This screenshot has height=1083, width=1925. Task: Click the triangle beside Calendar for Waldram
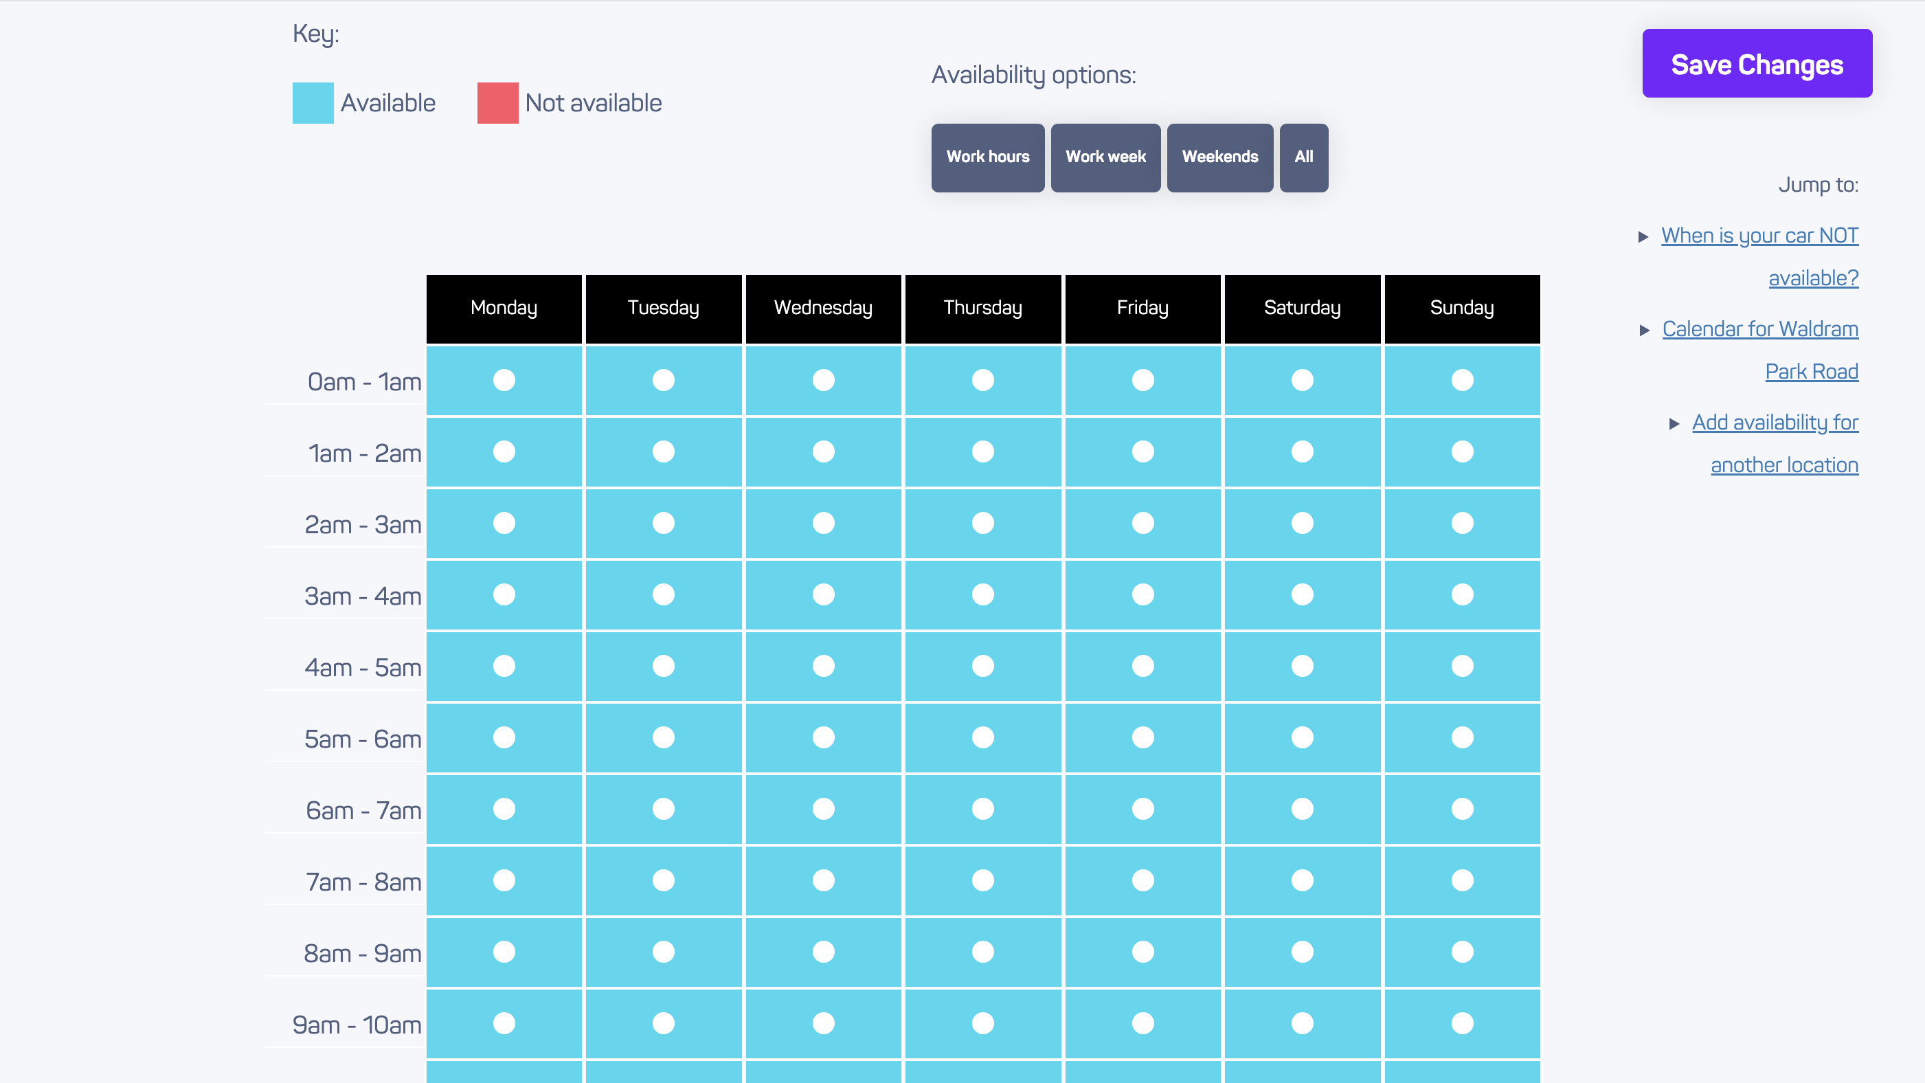coord(1644,331)
